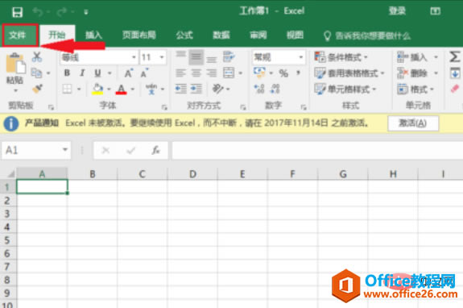This screenshot has width=463, height=308.
Task: Click the Orientation text-angle icon
Action: 218,89
